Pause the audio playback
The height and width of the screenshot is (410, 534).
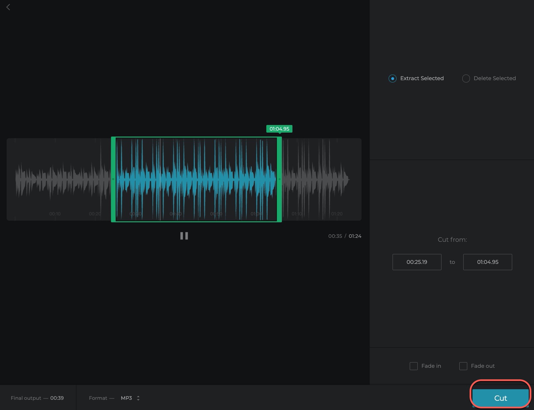pos(184,236)
